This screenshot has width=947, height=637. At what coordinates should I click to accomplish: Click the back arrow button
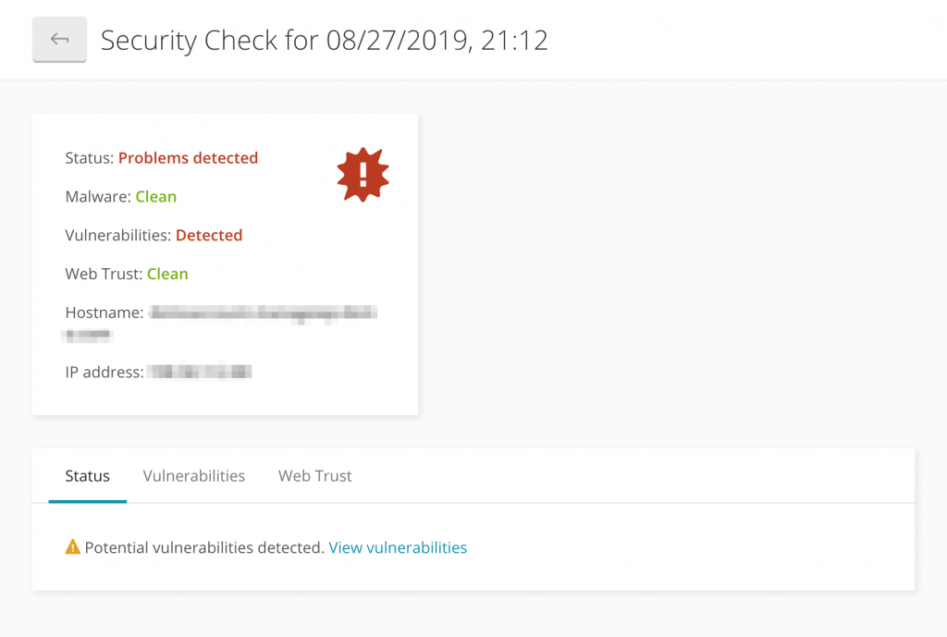coord(59,40)
